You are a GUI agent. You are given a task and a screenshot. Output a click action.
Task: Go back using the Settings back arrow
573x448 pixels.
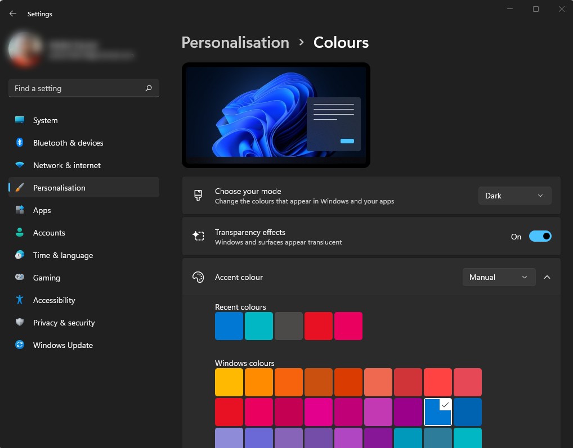[x=13, y=14]
